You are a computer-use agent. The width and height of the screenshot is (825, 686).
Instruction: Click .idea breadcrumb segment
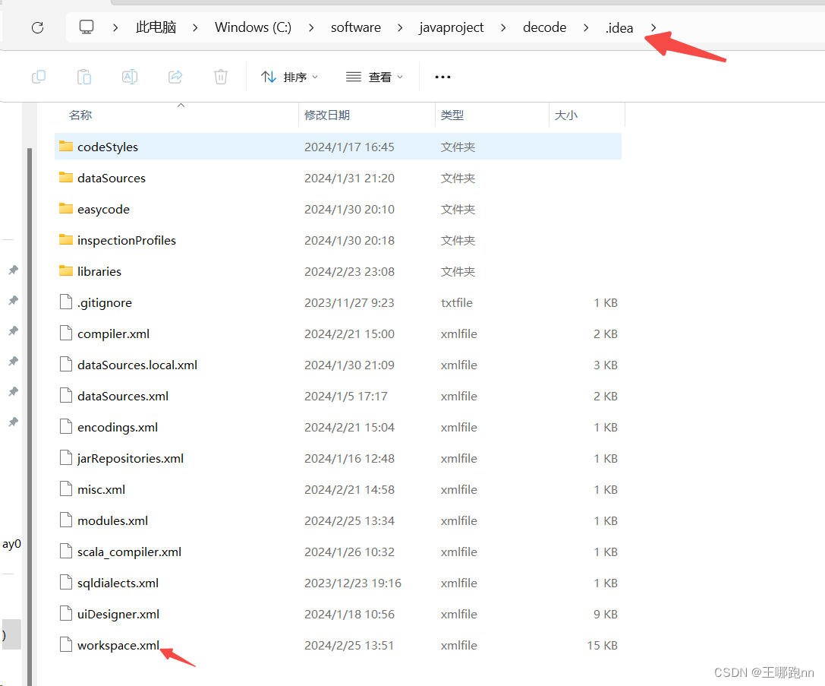(x=619, y=27)
